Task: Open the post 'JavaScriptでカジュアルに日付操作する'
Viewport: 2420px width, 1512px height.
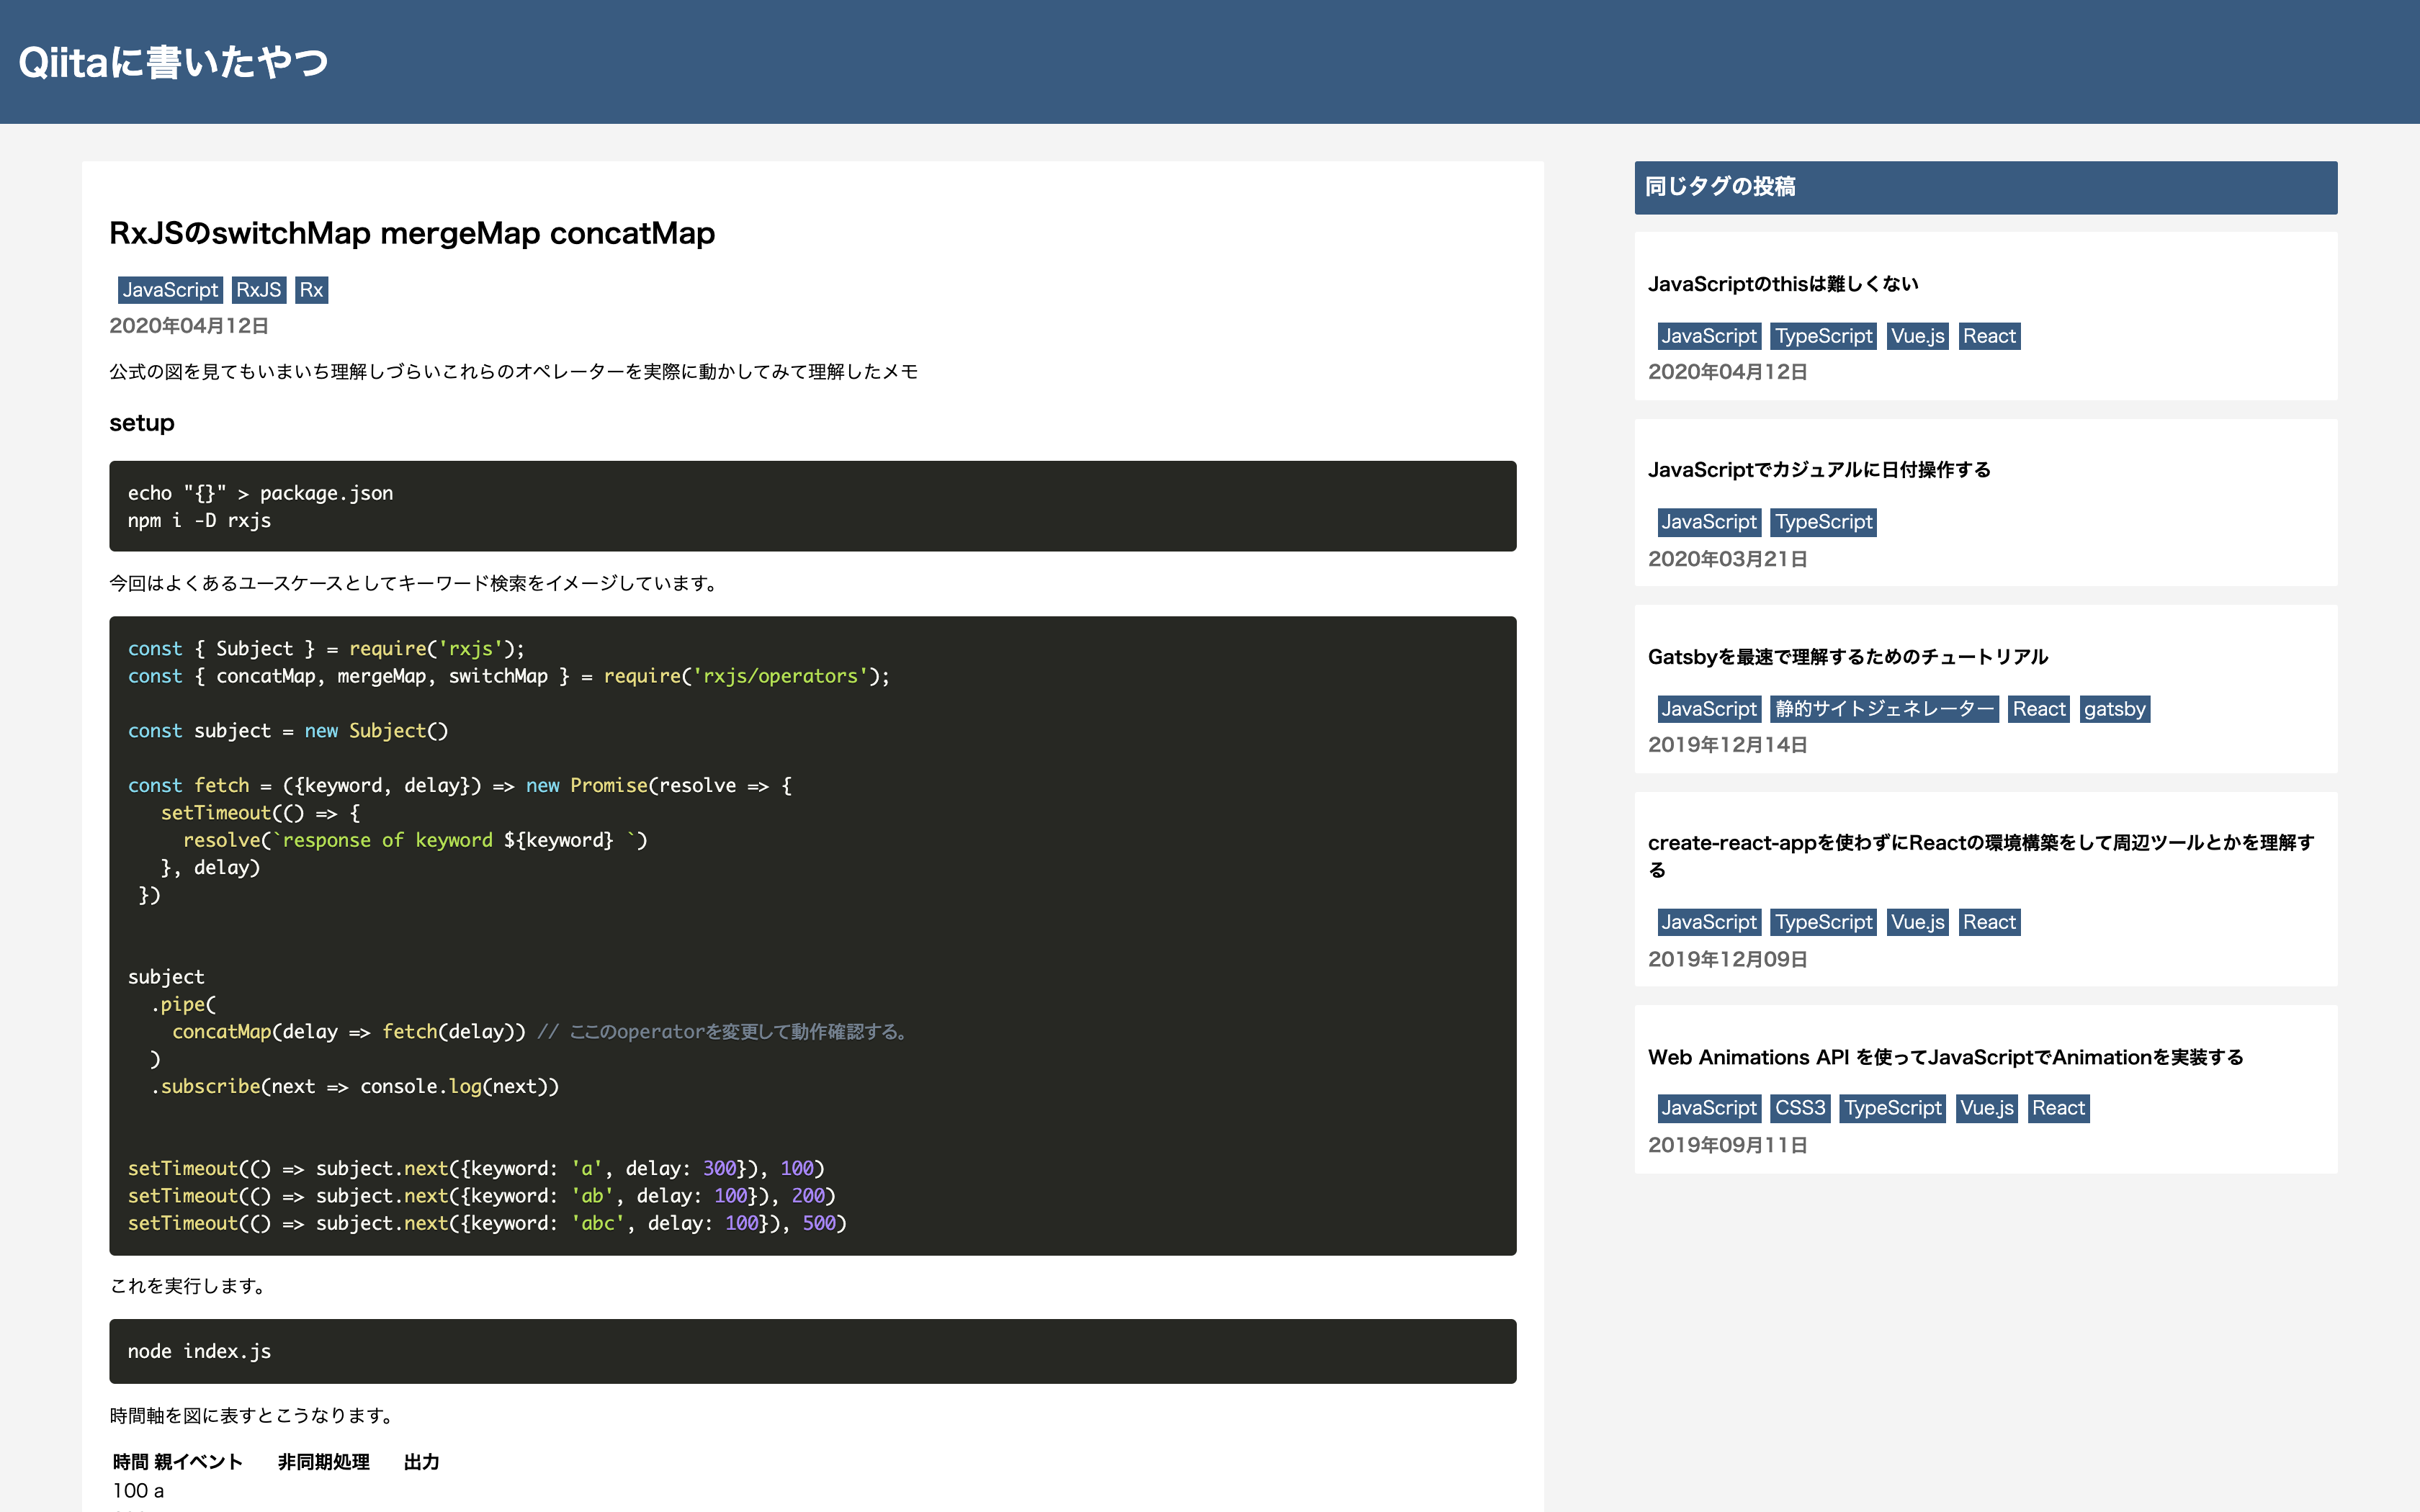Action: (x=1819, y=470)
